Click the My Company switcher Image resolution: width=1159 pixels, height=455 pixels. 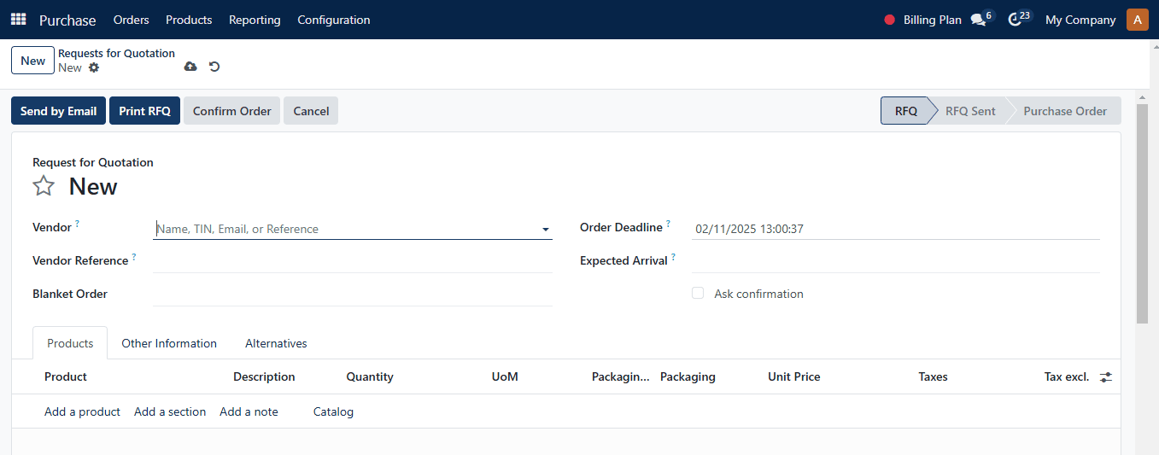pos(1080,20)
